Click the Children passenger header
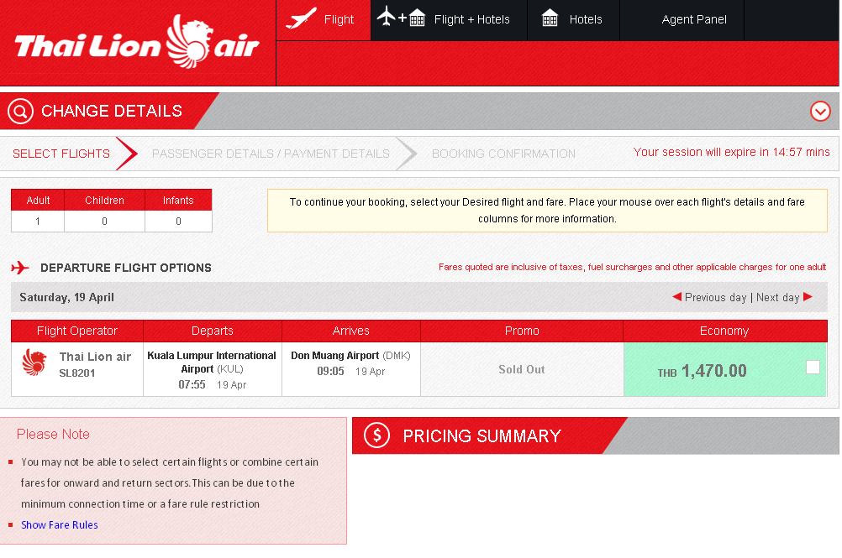Viewport: 842px width, 558px height. pos(104,200)
